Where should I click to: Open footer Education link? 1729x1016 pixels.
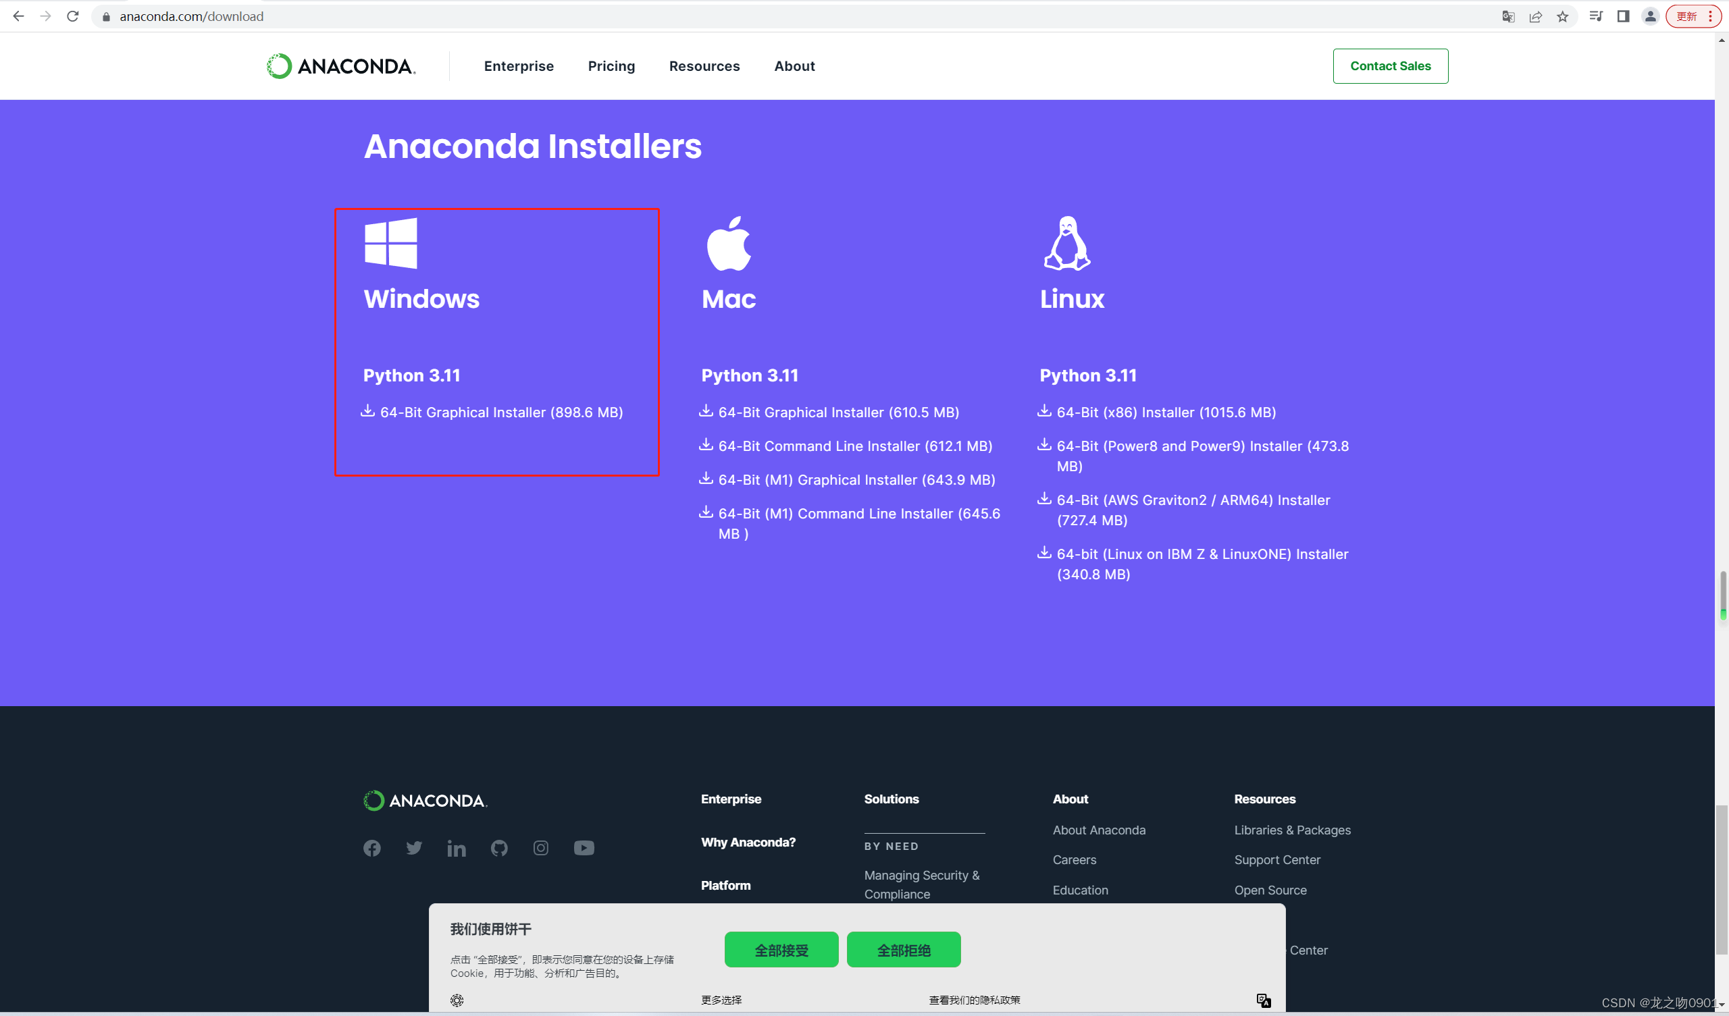tap(1080, 890)
